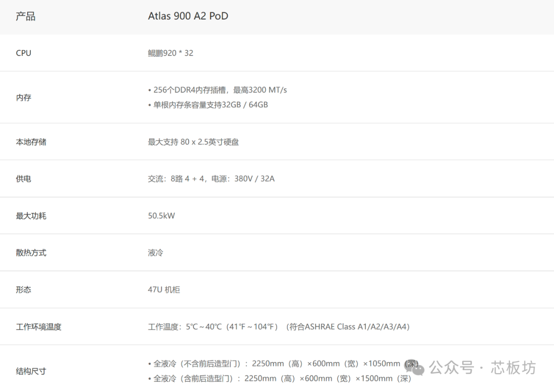Image resolution: width=554 pixels, height=390 pixels.
Task: Select the 液冷 cooling value
Action: pyautogui.click(x=155, y=252)
